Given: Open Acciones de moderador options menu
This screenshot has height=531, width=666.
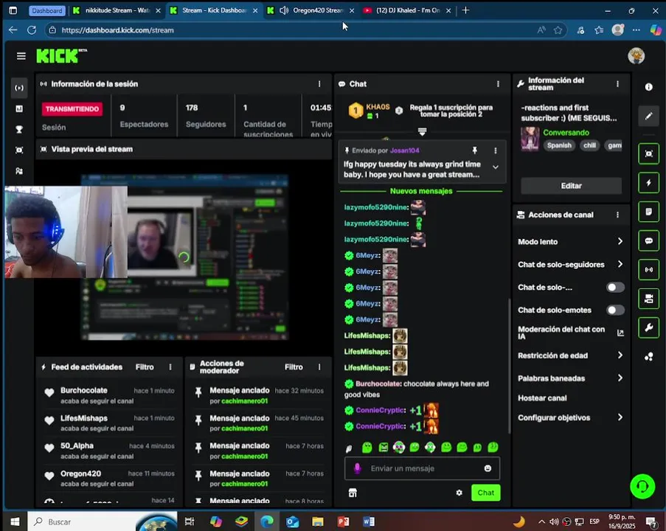Looking at the screenshot, I should pyautogui.click(x=319, y=367).
